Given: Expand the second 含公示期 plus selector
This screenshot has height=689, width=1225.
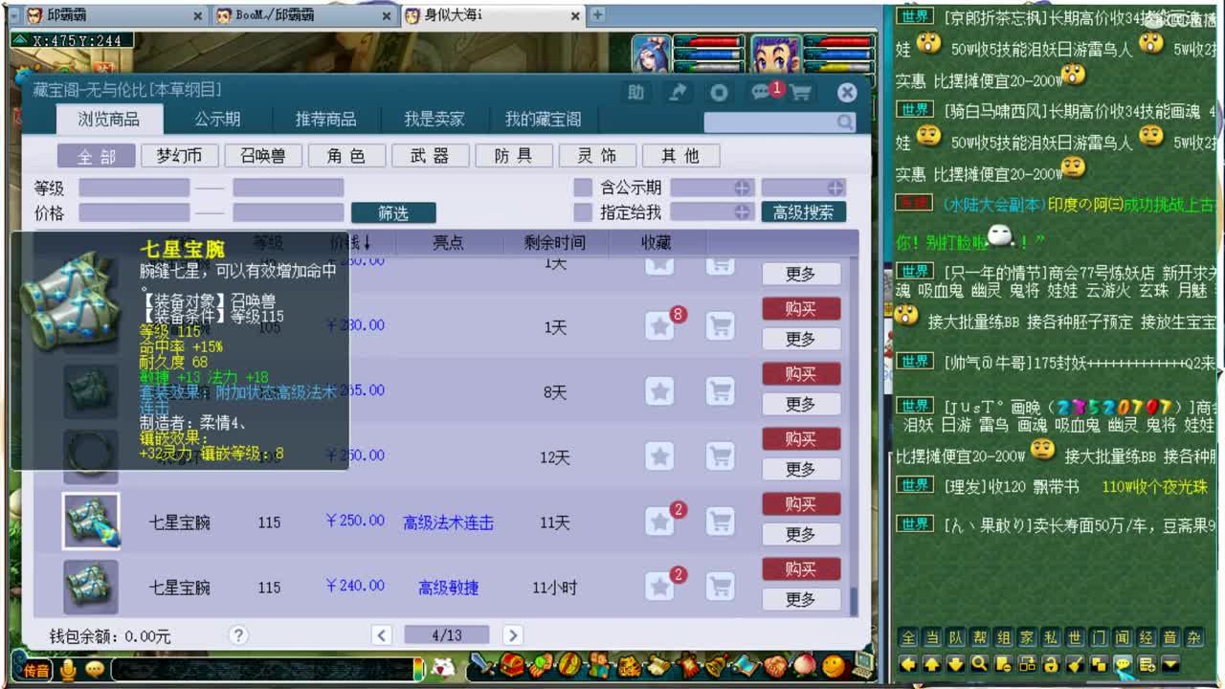Looking at the screenshot, I should (x=835, y=188).
